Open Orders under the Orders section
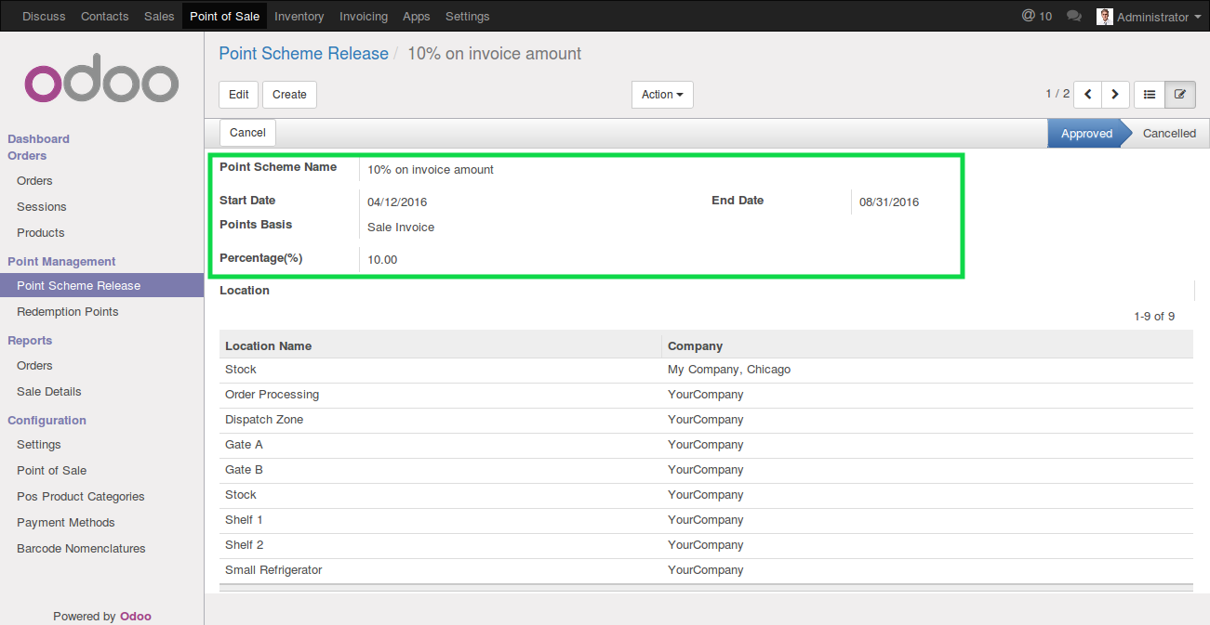This screenshot has height=625, width=1210. click(34, 181)
